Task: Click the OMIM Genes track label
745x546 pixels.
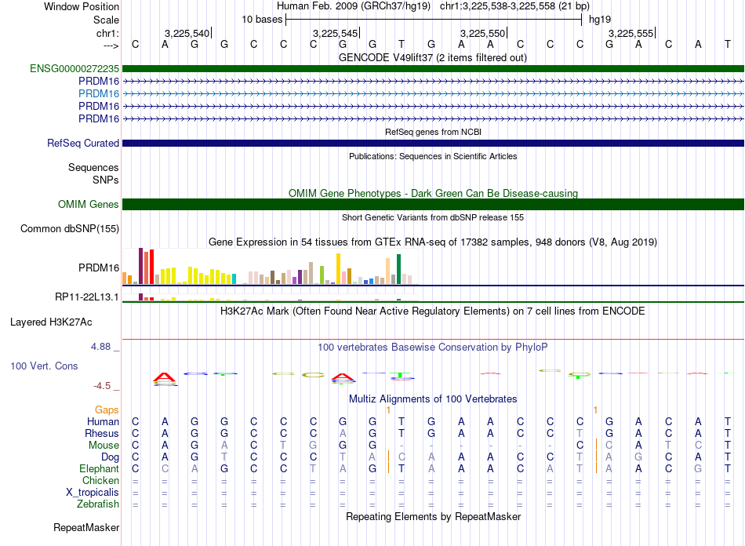Action: tap(89, 204)
